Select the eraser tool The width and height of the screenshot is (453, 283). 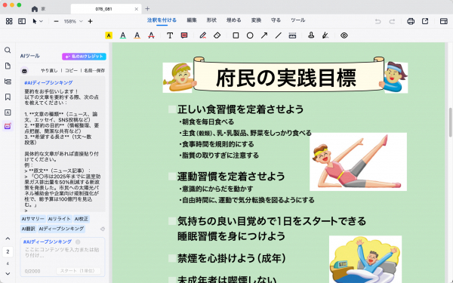click(x=217, y=35)
